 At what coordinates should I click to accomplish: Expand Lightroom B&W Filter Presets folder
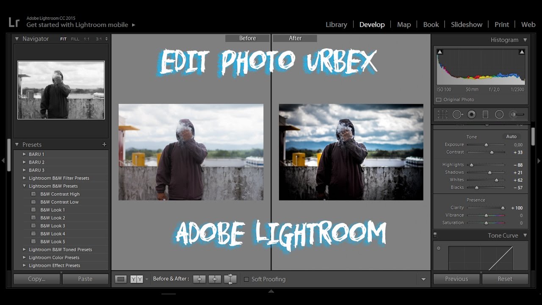(25, 178)
